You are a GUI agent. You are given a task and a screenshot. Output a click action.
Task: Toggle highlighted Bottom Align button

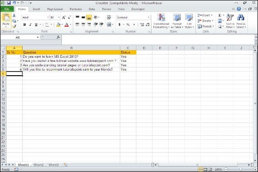pyautogui.click(x=89, y=17)
